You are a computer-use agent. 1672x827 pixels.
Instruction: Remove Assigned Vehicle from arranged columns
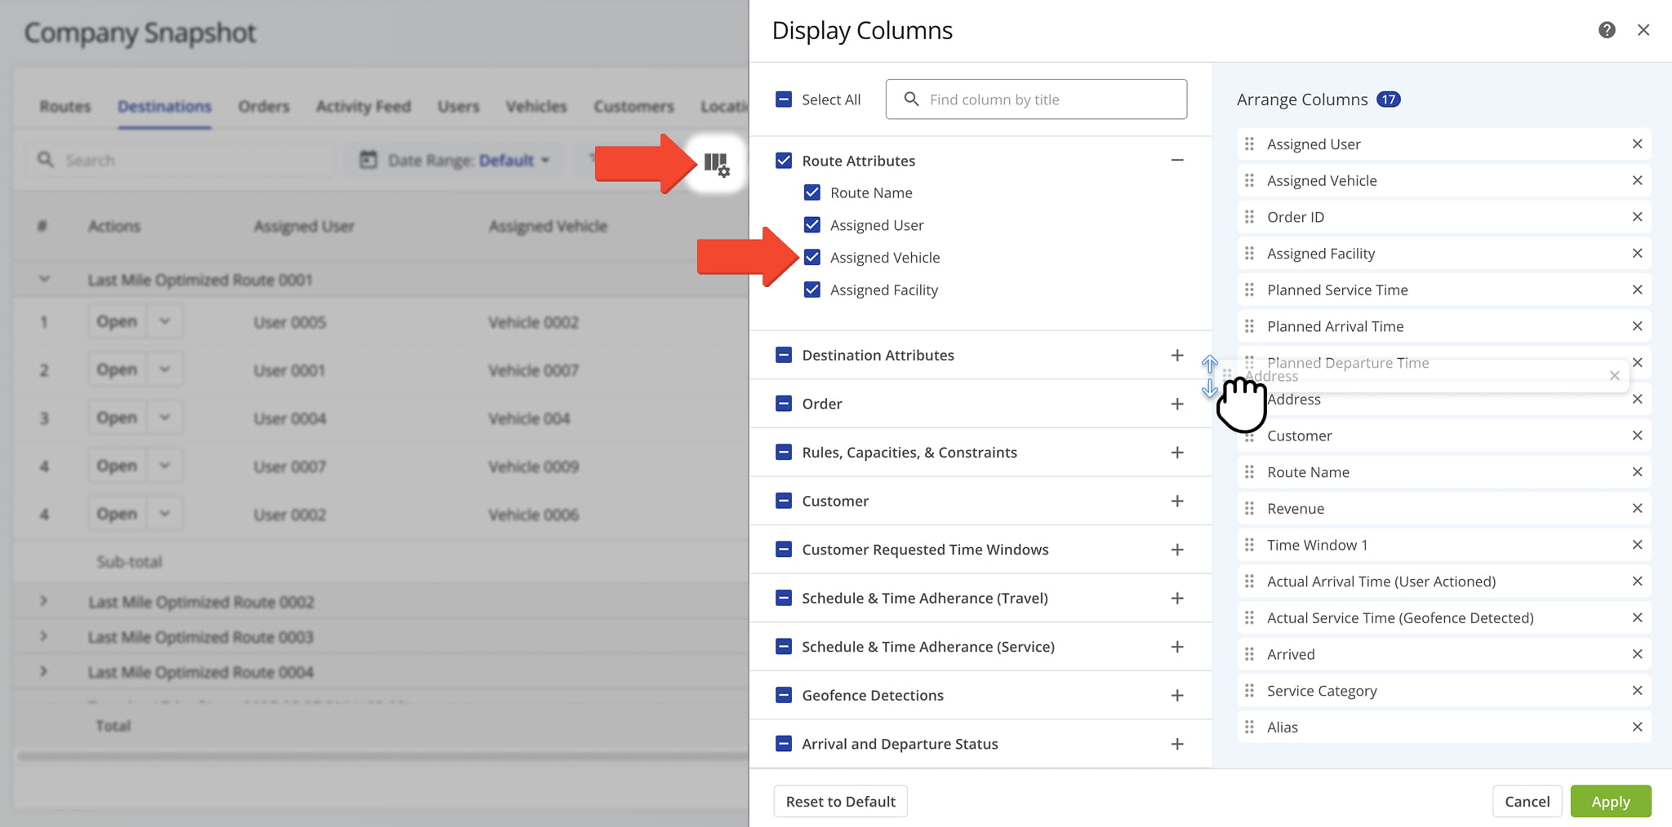[1637, 180]
